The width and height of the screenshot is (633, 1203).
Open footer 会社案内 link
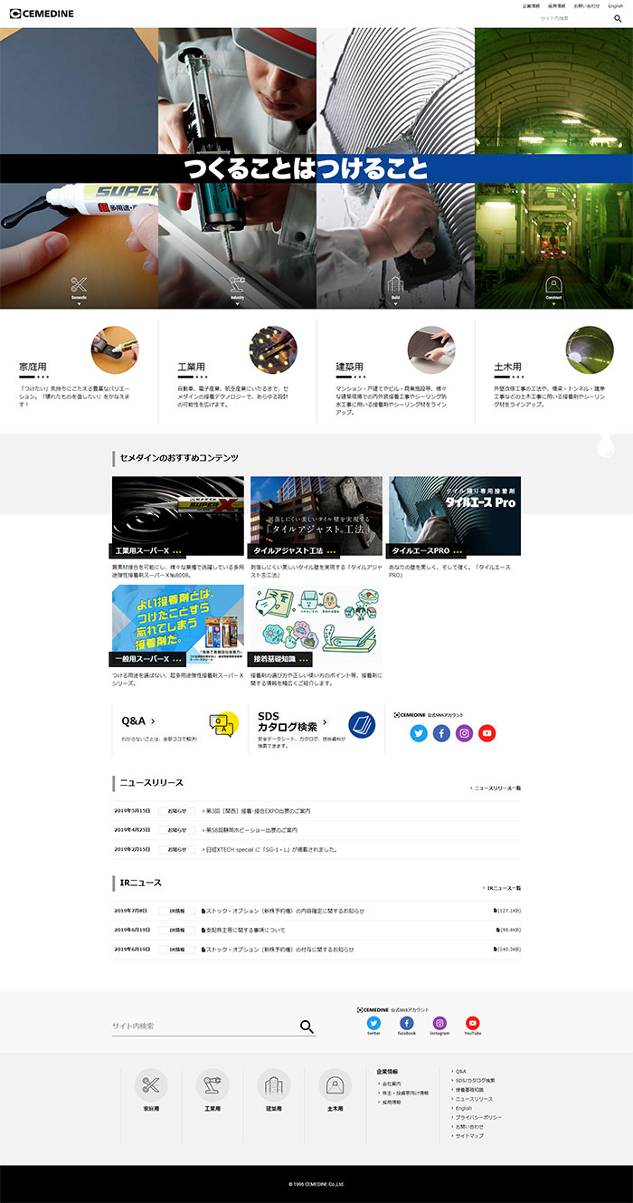point(391,1084)
